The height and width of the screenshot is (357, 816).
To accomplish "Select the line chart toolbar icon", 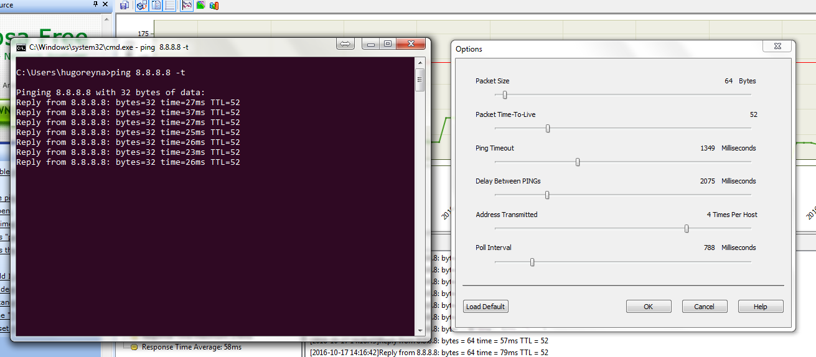I will pos(187,5).
